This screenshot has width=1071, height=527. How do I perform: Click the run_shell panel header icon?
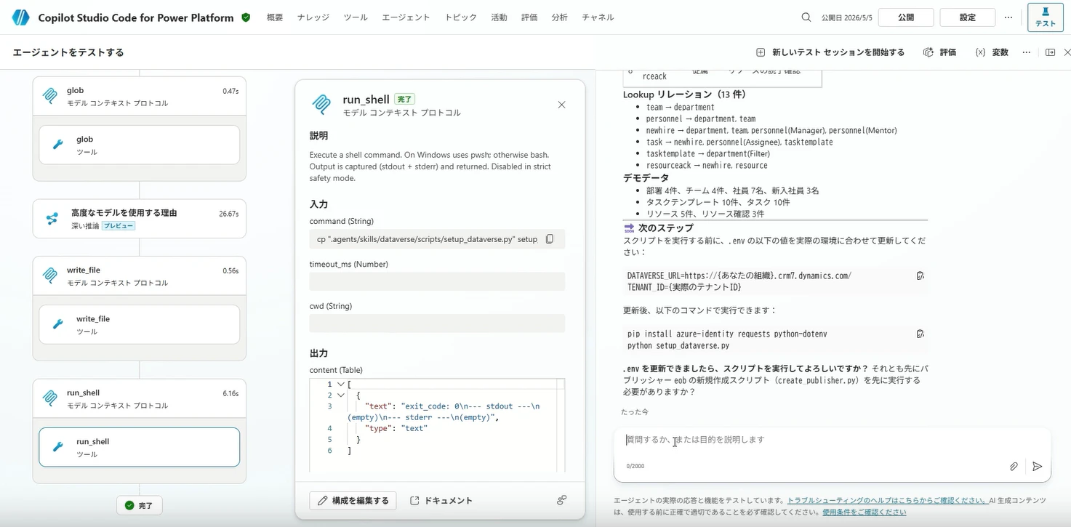point(321,105)
